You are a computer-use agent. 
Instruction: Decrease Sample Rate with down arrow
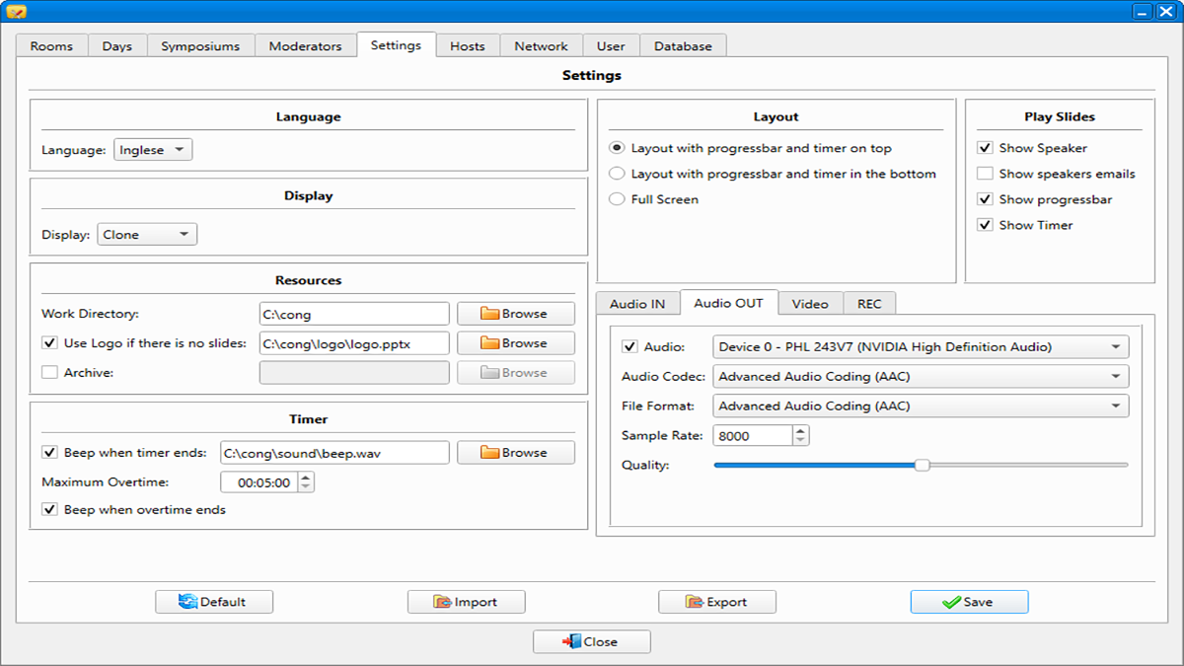coord(801,441)
